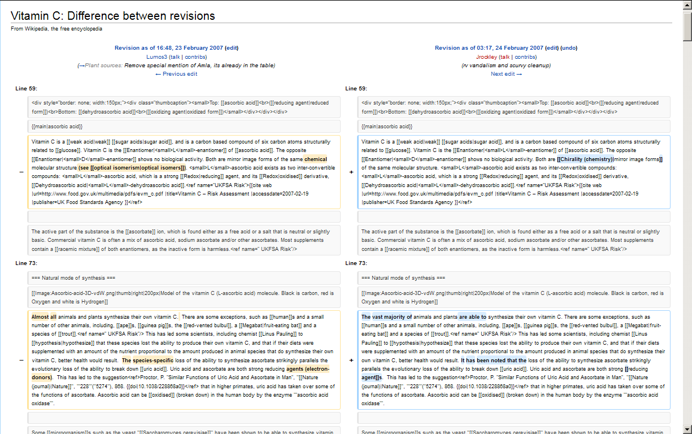
Task: Click the vertical scrollbar thumb
Action: pos(687,25)
